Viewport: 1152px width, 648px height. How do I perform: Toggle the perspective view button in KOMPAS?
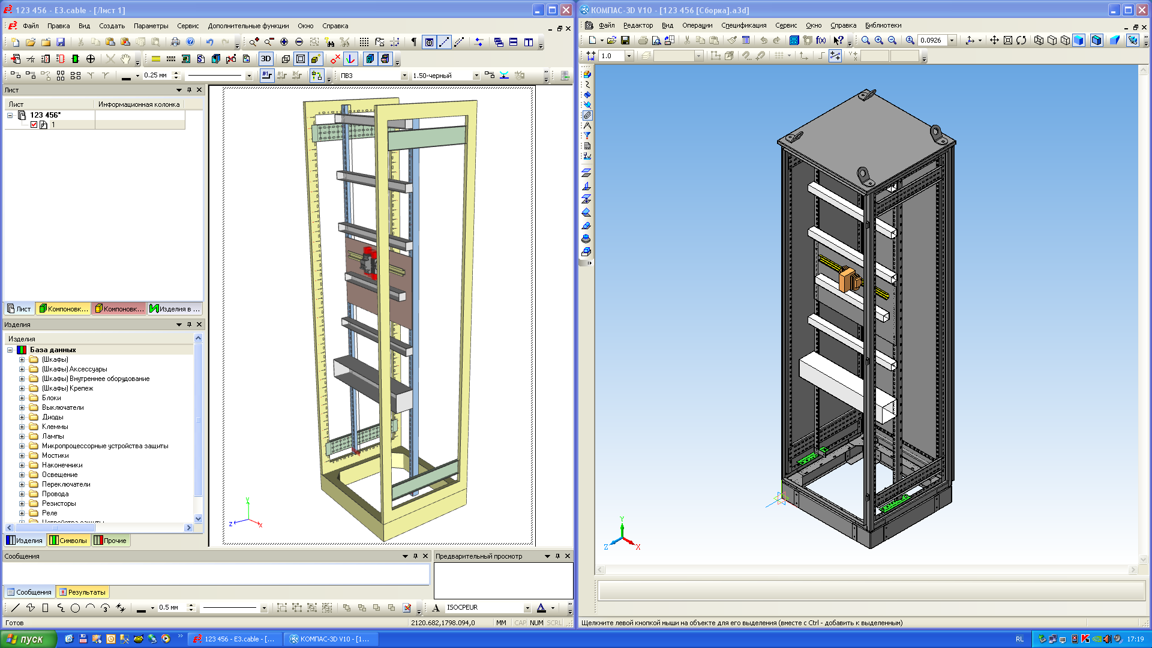click(1114, 40)
